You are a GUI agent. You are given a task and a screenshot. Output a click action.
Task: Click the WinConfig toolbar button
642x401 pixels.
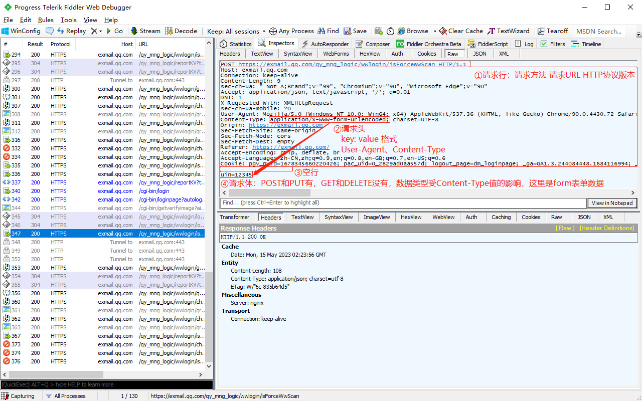(x=21, y=31)
